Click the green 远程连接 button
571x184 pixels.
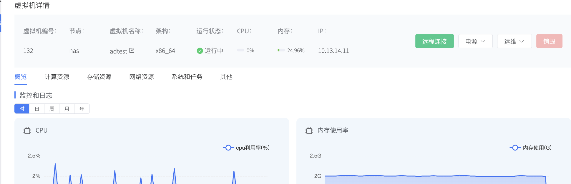click(x=434, y=41)
